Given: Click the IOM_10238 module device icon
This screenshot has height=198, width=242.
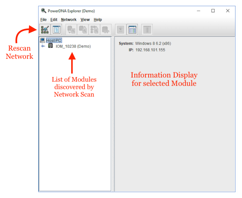Looking at the screenshot, I should tap(50, 46).
